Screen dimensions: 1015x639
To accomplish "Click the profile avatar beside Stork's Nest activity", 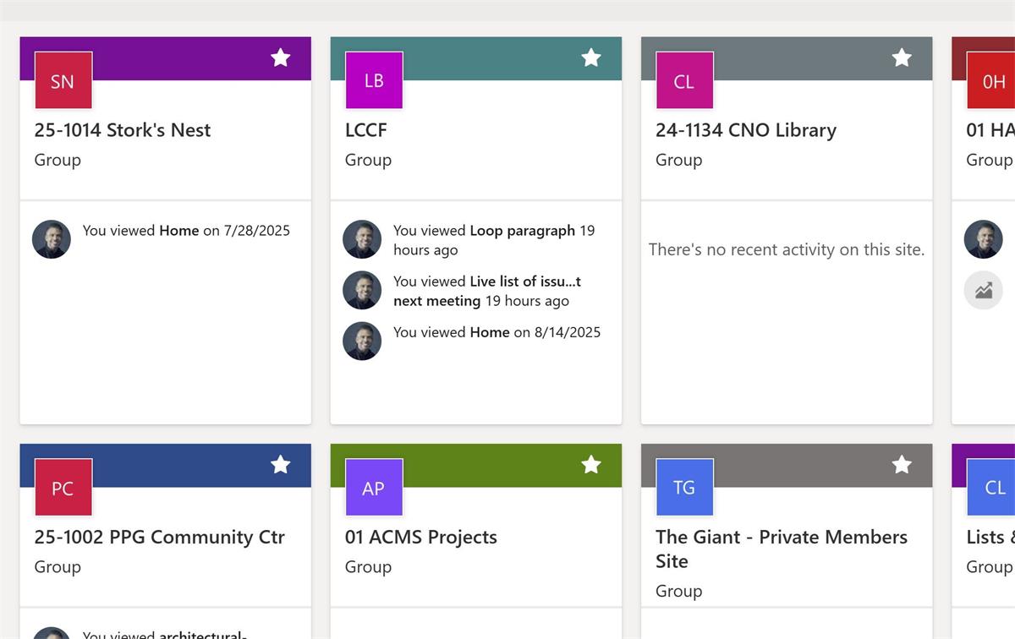I will [x=52, y=239].
